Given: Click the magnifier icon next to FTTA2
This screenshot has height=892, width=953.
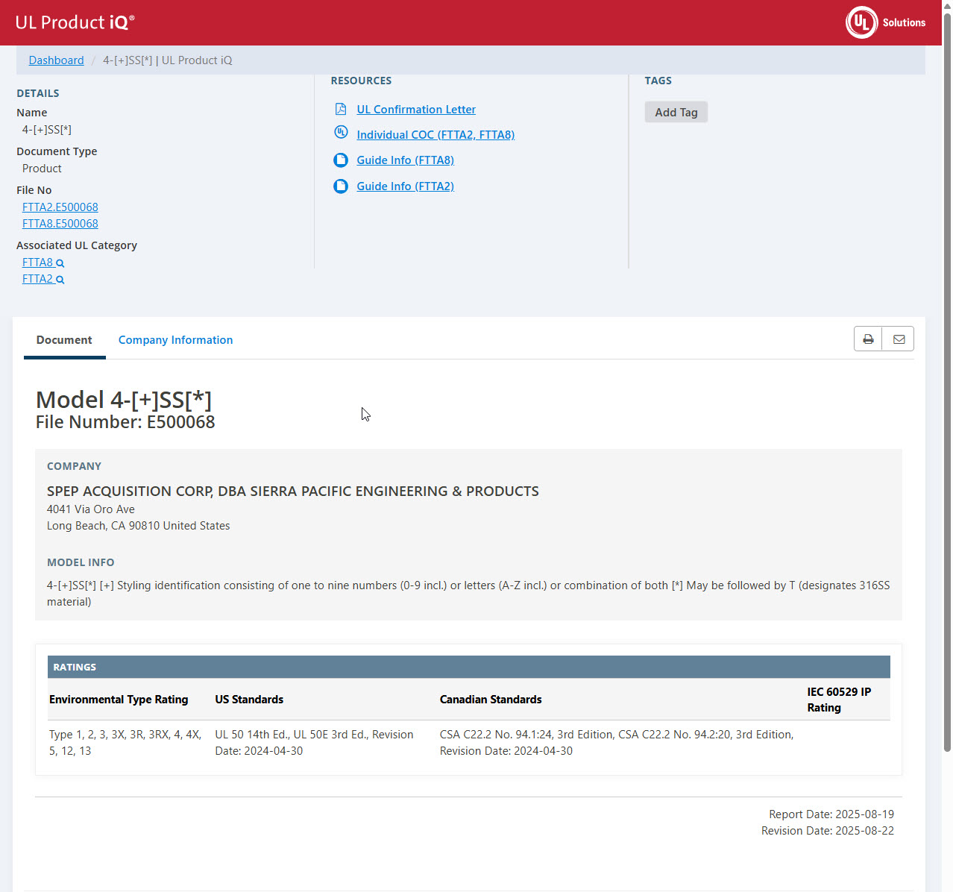Looking at the screenshot, I should pos(60,280).
